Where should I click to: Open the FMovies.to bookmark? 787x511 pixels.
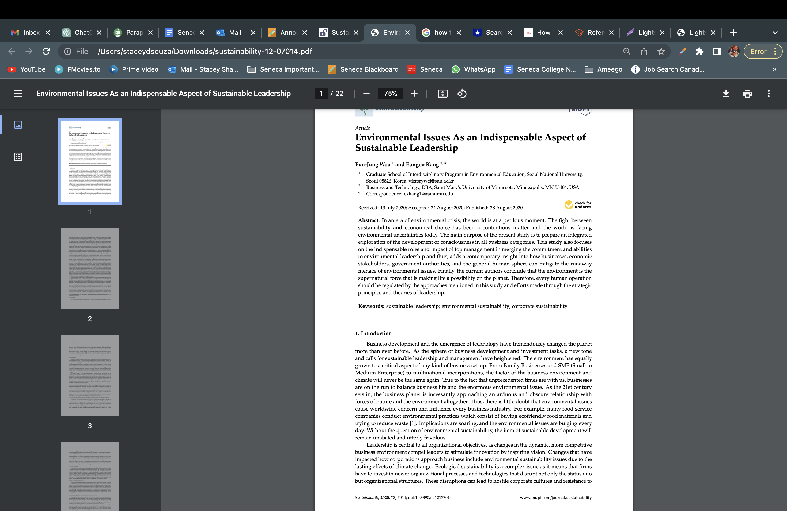tap(78, 69)
